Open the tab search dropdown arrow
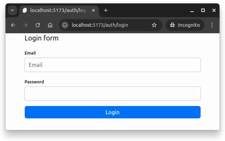225x141 pixels. [12, 10]
